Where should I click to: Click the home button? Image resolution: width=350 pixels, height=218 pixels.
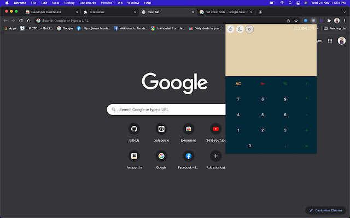[x=28, y=21]
